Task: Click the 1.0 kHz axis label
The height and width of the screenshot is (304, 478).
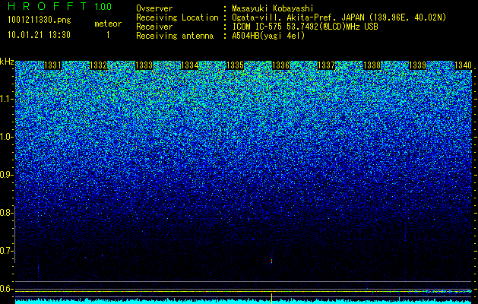Action: tap(6, 137)
